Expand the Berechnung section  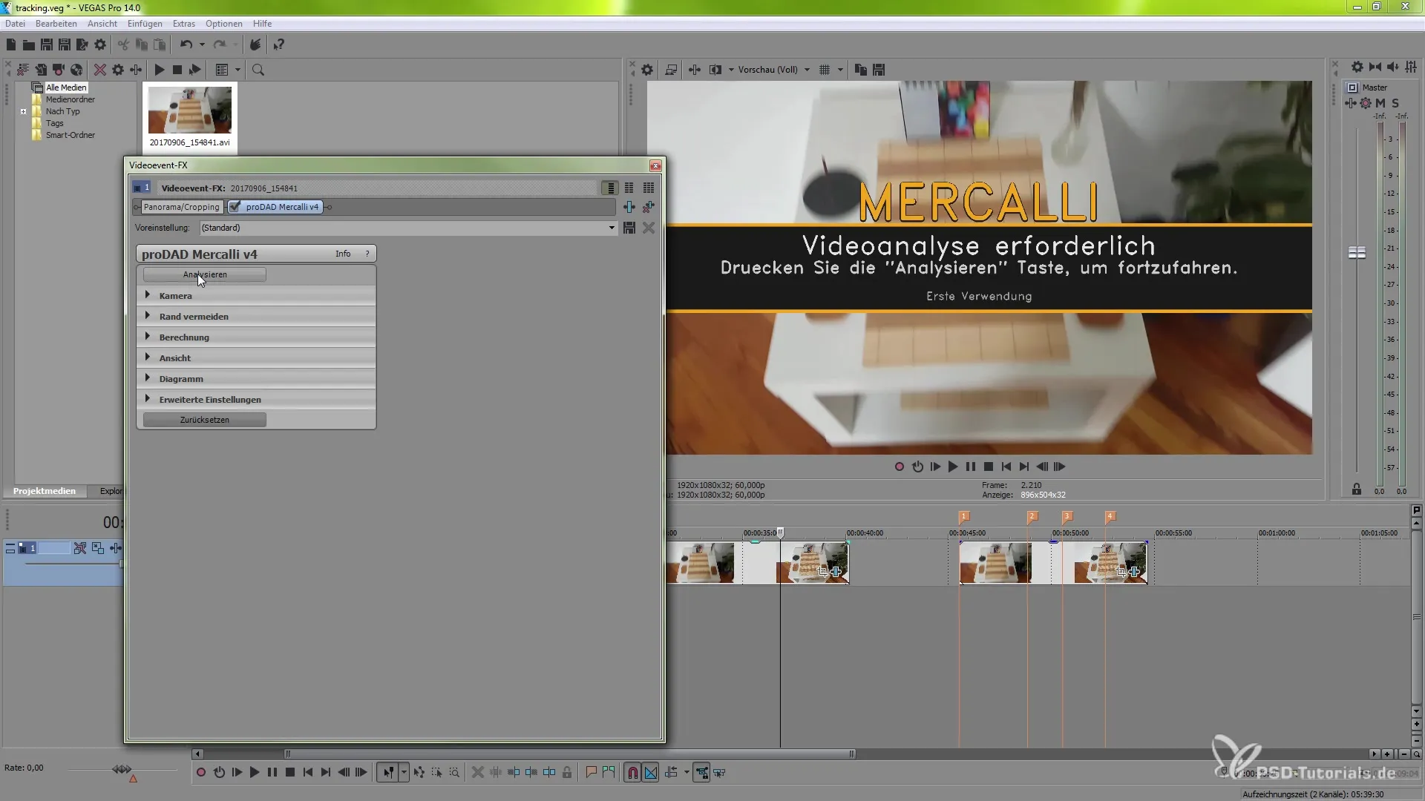point(256,337)
